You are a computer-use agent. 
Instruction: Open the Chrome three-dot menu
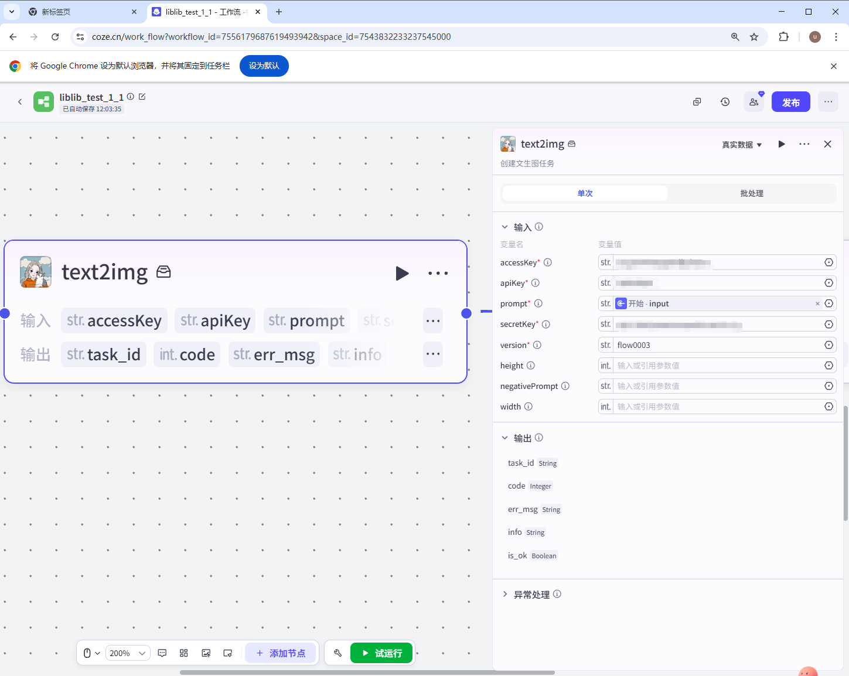pos(836,37)
